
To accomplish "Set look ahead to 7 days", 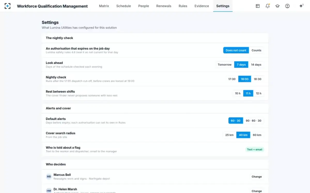I will pyautogui.click(x=241, y=65).
